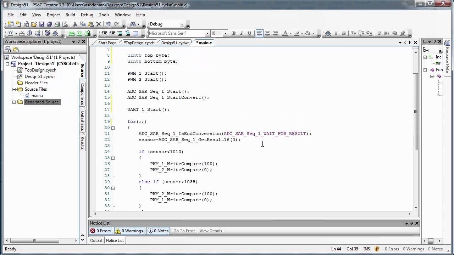Screen dimensions: 454x255
Task: Click the font color A swatch
Action: [285, 33]
